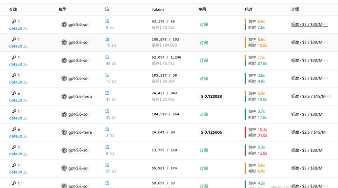Click the key icon in the 105,317 tokens row

14,75
